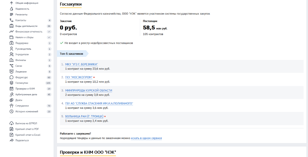
Task: Click the phone icon for Контакты
Action: pos(11,20)
